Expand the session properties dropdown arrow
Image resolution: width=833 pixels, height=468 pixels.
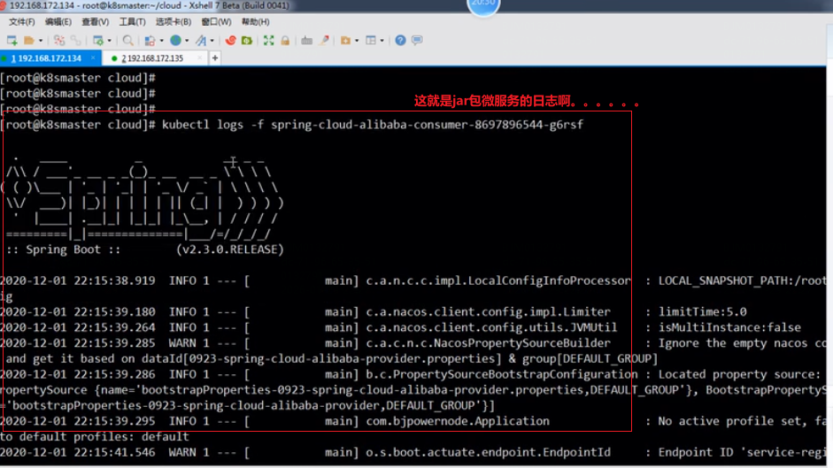110,41
